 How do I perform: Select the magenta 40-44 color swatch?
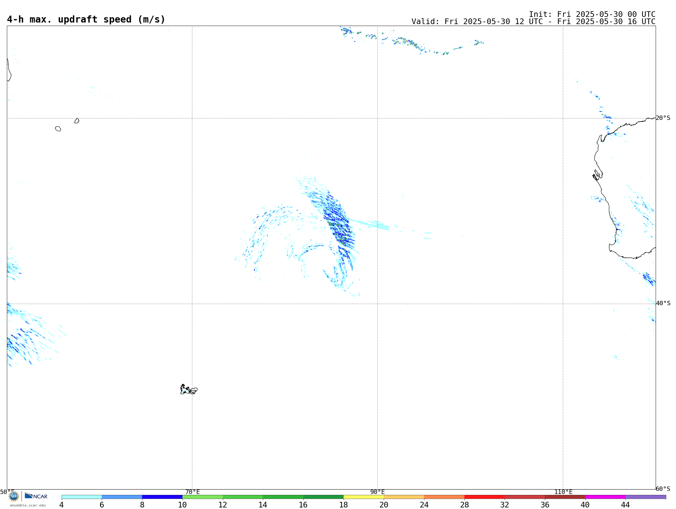pos(605,497)
